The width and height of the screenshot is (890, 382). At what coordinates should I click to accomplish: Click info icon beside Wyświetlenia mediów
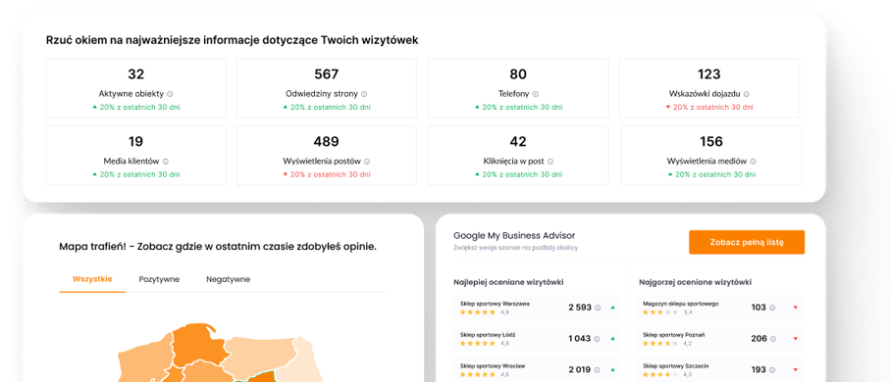click(753, 162)
